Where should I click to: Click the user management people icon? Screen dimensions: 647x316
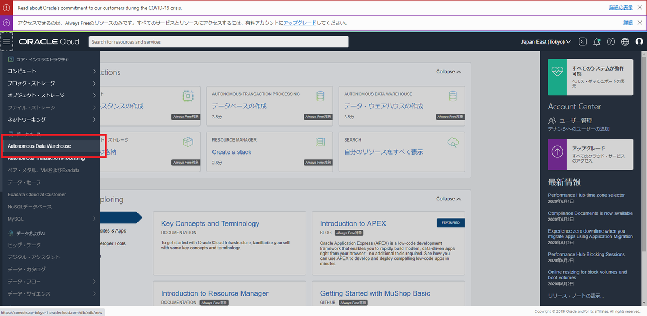(x=552, y=121)
